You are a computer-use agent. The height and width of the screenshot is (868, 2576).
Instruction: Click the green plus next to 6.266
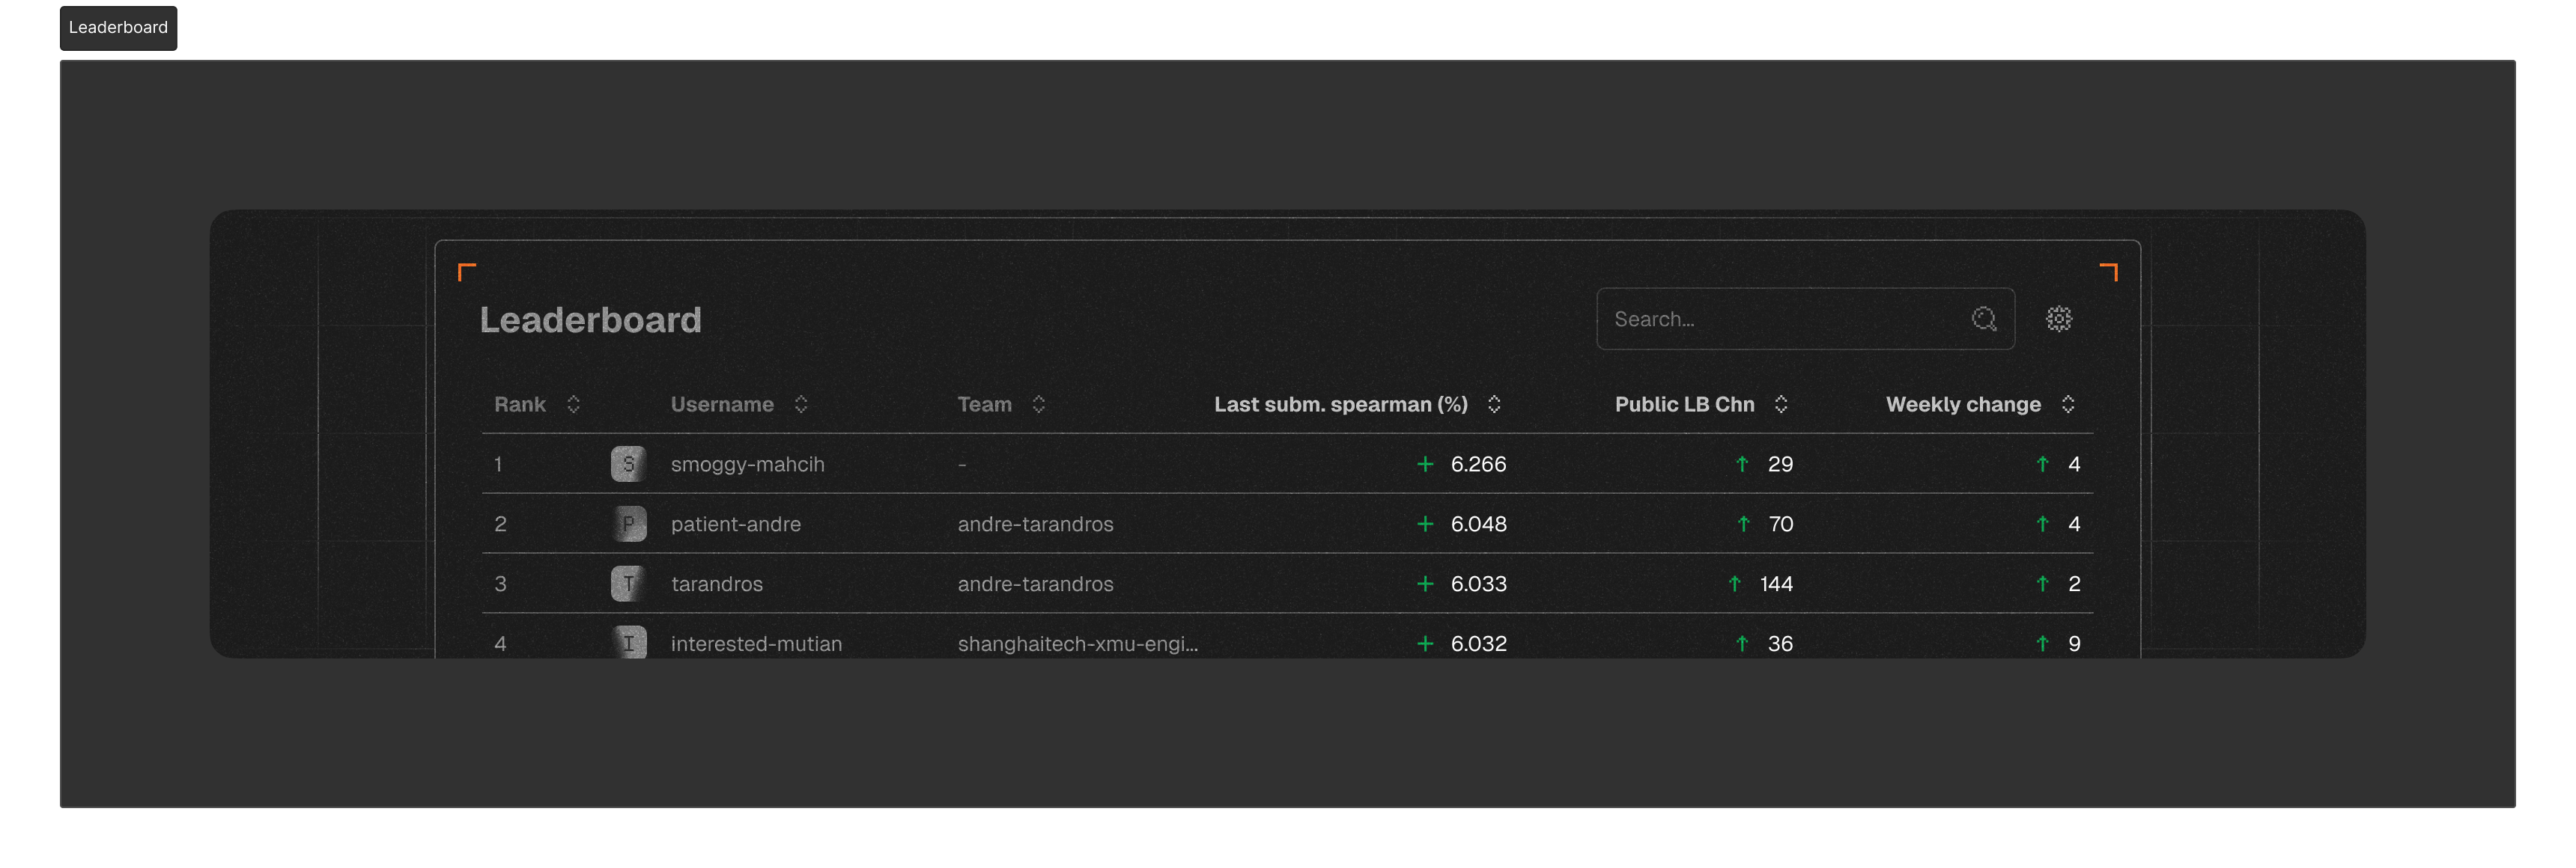(x=1425, y=463)
